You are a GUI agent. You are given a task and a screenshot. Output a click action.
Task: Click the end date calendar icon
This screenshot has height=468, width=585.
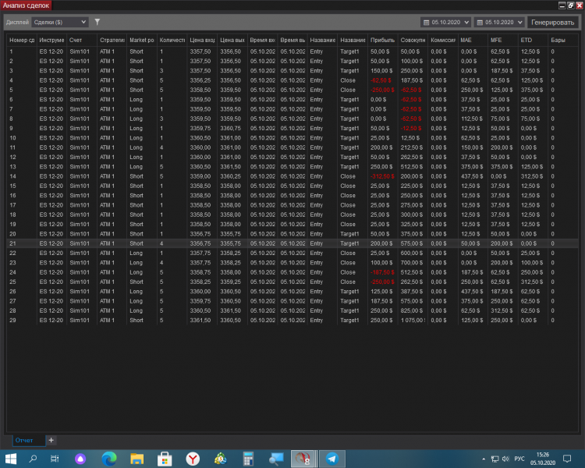(480, 23)
